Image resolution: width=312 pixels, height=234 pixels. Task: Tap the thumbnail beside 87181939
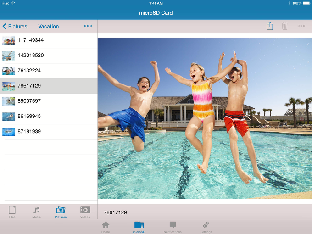(8, 132)
